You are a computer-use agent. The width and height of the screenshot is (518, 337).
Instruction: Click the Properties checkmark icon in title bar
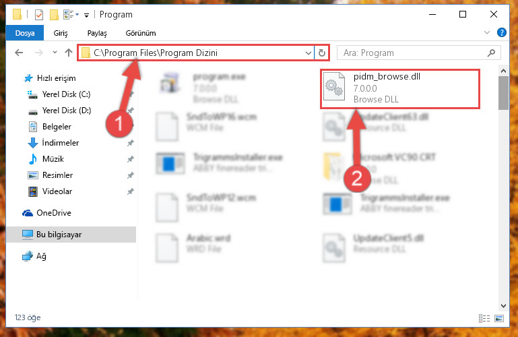click(x=38, y=15)
